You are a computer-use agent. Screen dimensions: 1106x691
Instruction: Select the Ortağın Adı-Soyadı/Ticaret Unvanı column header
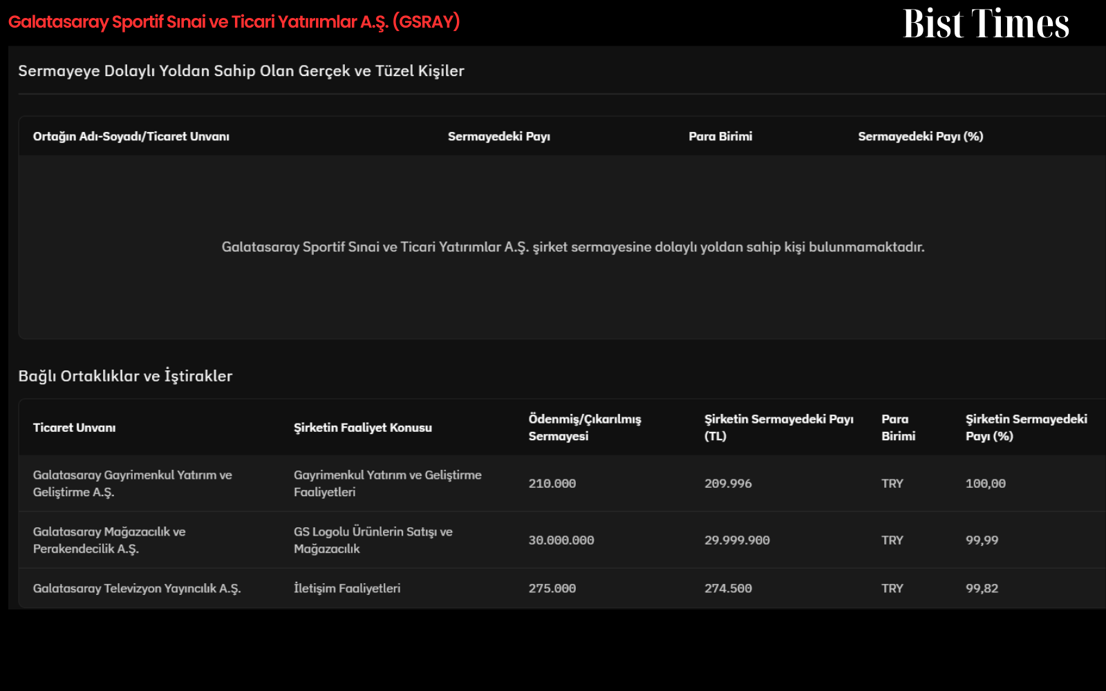point(131,136)
